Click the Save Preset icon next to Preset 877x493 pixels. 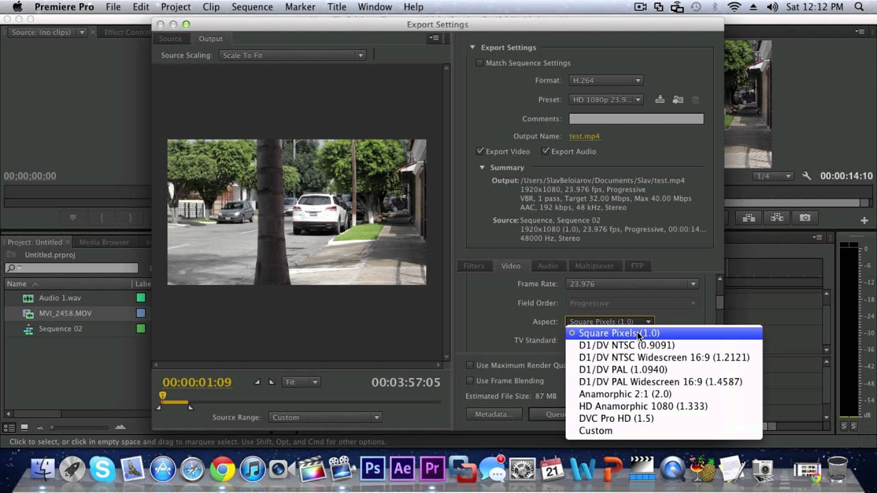tap(660, 99)
